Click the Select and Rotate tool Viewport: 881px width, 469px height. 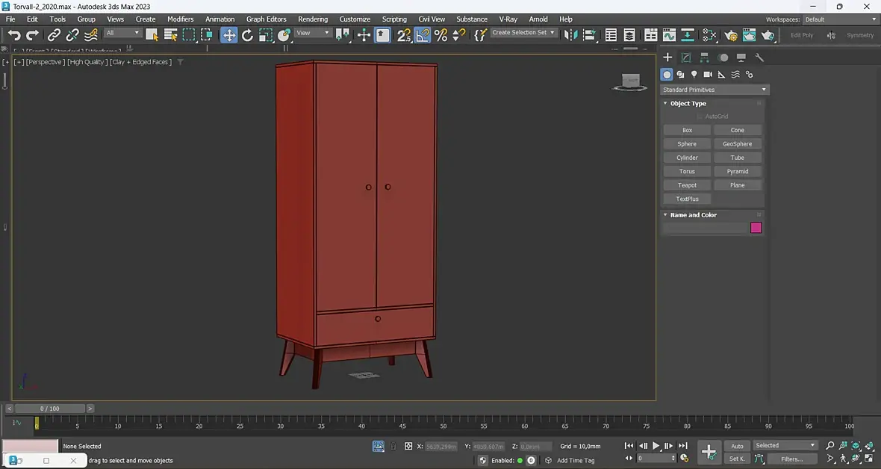[x=247, y=35]
